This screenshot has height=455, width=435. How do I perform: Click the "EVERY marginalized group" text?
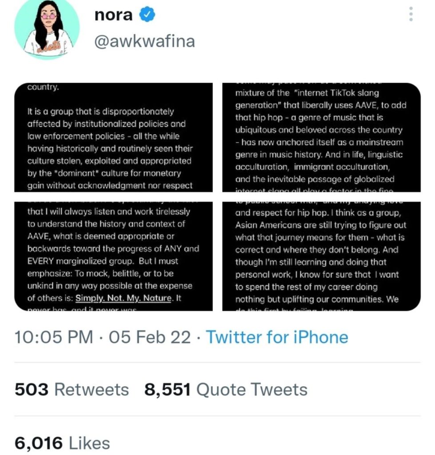[66, 260]
